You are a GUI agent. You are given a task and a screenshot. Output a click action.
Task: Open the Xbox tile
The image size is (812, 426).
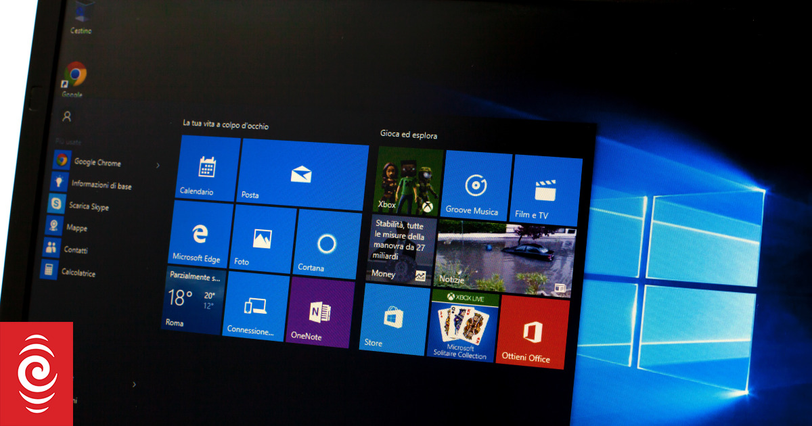coord(409,181)
